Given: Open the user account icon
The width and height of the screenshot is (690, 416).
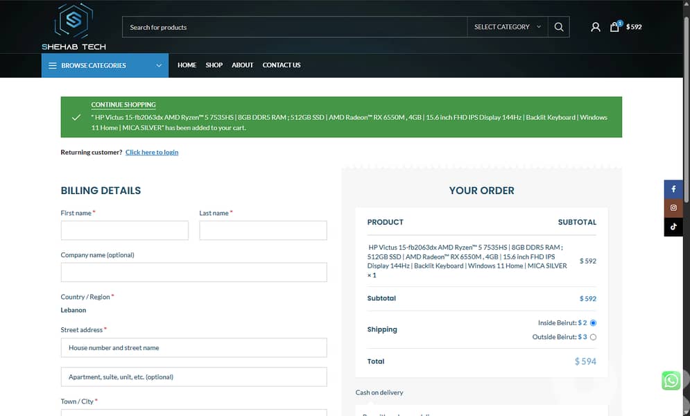Looking at the screenshot, I should (x=596, y=27).
